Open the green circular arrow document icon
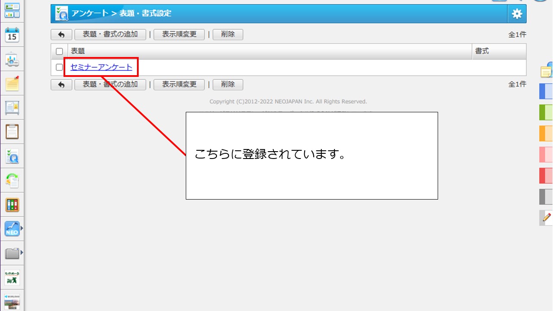 (12, 180)
